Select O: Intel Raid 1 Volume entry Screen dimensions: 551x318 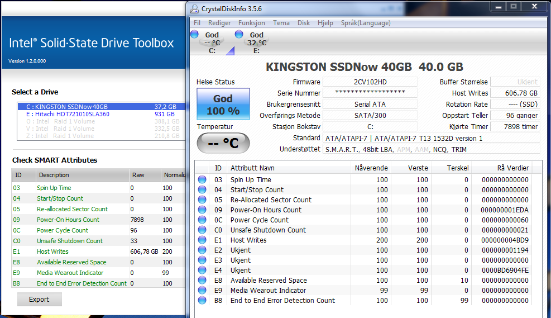(x=101, y=121)
